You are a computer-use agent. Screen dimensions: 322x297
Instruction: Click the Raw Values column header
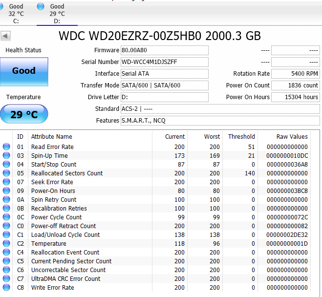click(x=292, y=137)
